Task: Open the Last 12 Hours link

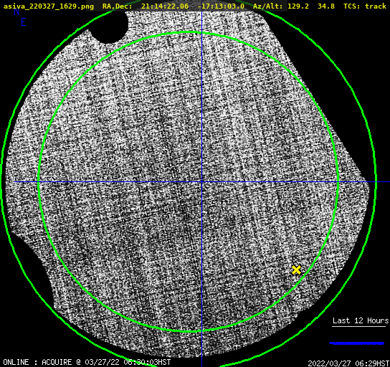Action: click(361, 320)
